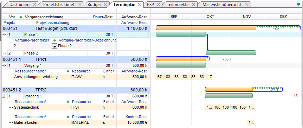
Task: Close the Meilensteinübersicht tab
Action: (x=247, y=5)
